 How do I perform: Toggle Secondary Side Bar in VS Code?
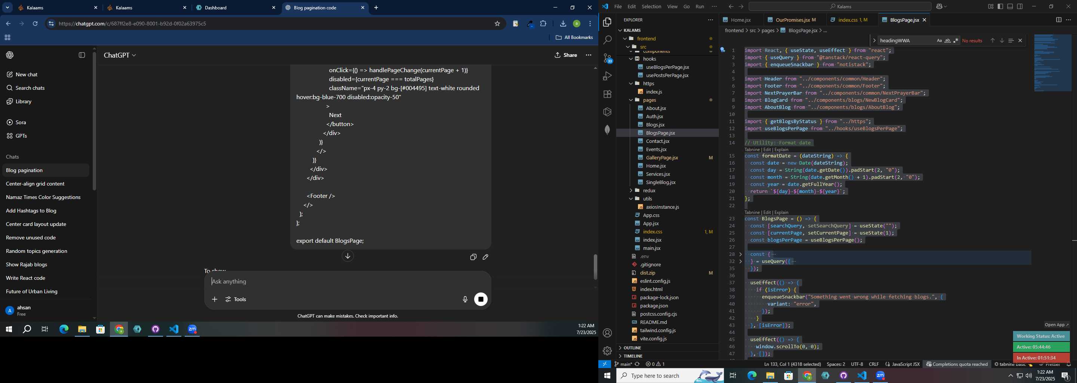1020,7
